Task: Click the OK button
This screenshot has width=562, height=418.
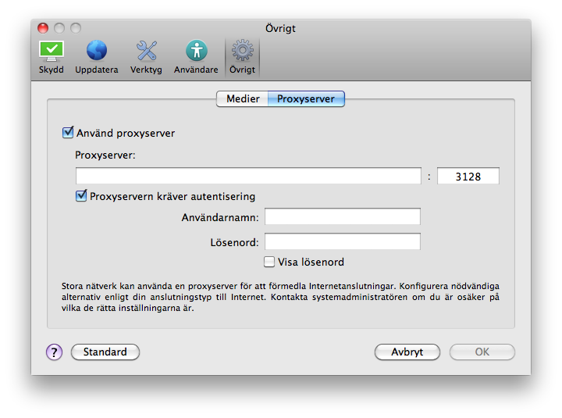Action: coord(482,352)
